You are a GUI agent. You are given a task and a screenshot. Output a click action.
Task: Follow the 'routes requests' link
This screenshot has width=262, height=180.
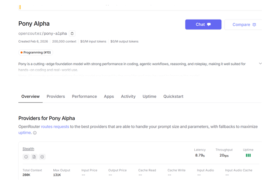[x=55, y=127]
